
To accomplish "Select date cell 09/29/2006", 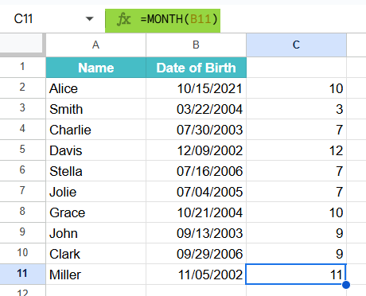I will 196,254.
